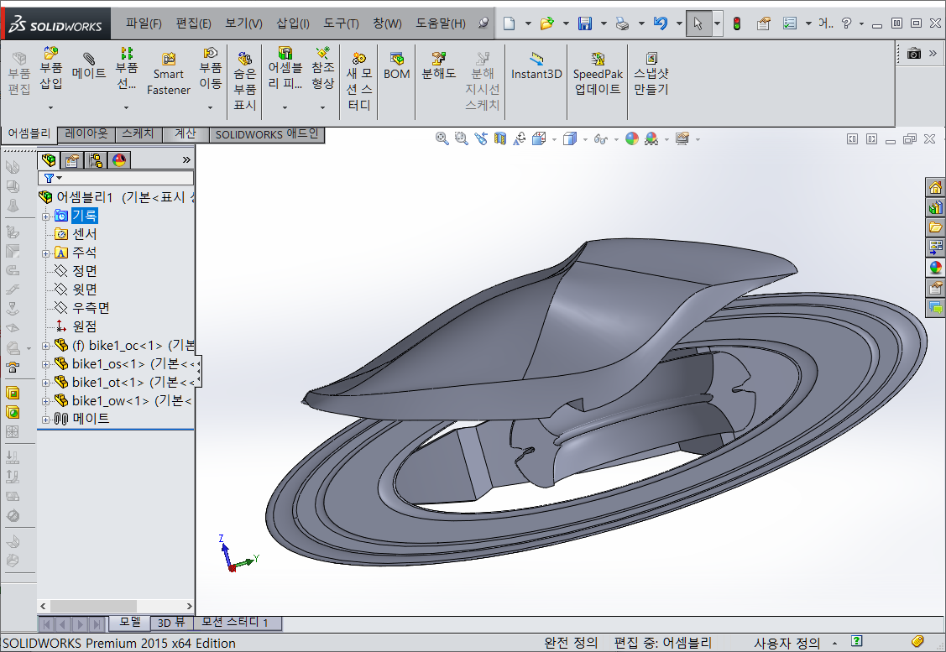Viewport: 946px width, 652px height.
Task: Click the Save icon in top toolbar
Action: tap(584, 23)
